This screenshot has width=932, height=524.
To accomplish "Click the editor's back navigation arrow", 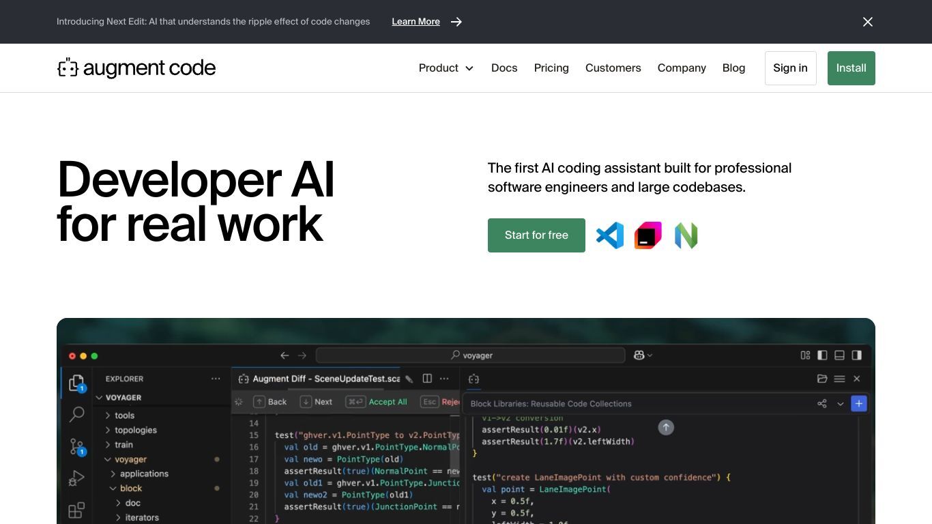I will [x=285, y=355].
